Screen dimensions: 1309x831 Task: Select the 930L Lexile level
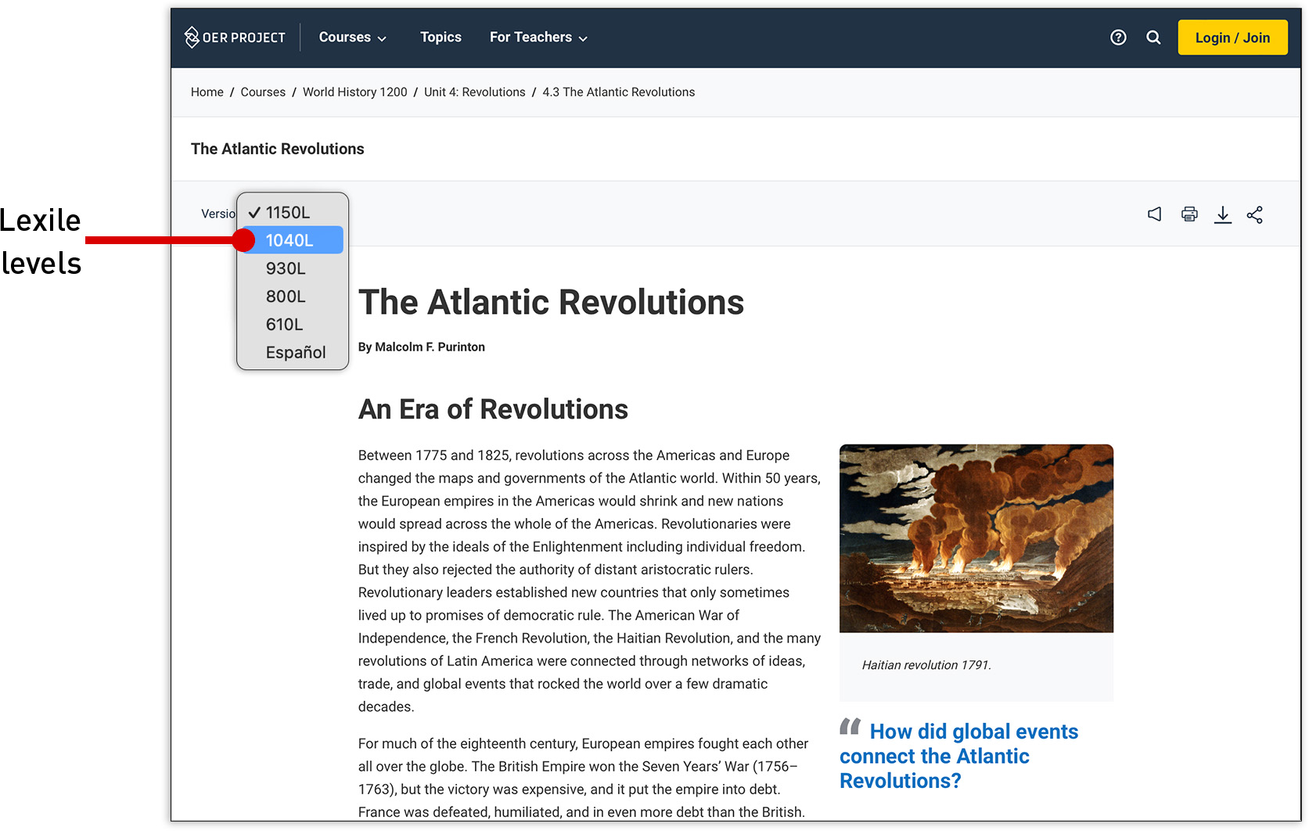(286, 268)
